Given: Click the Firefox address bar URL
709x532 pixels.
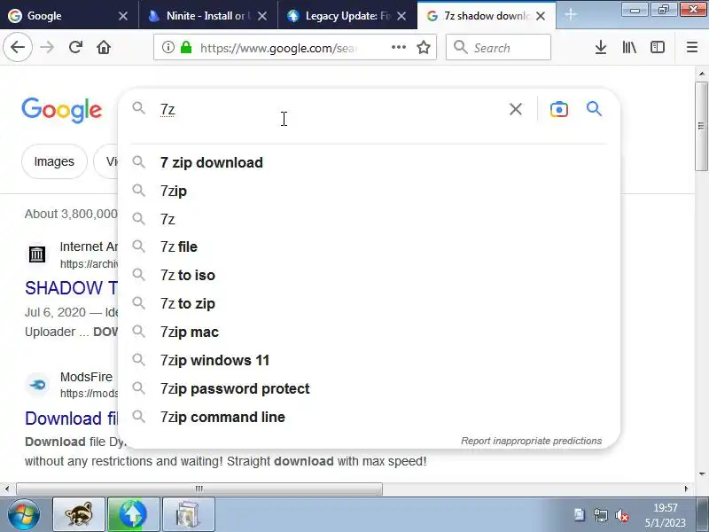Looking at the screenshot, I should coord(279,48).
